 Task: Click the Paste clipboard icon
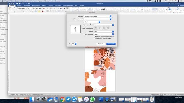(10, 9)
